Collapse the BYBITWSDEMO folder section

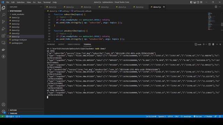25,11
